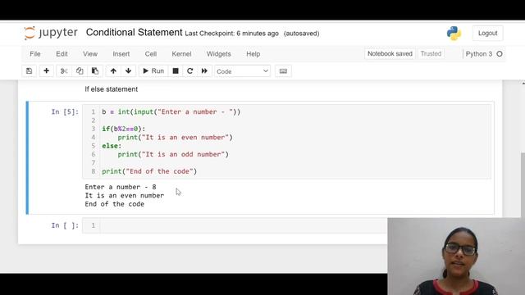The width and height of the screenshot is (525, 295).
Task: Open the File menu
Action: pos(35,54)
